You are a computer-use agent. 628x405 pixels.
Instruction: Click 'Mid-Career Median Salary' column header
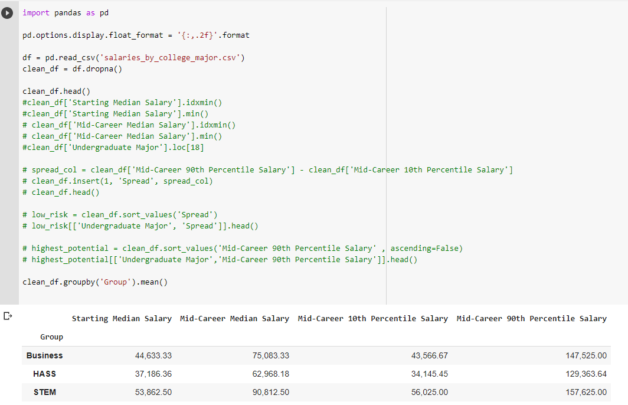coord(235,318)
